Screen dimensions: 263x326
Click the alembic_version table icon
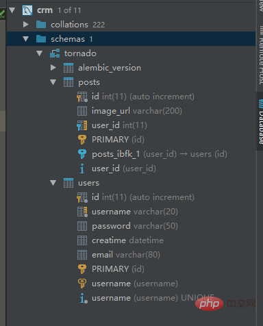pos(68,68)
